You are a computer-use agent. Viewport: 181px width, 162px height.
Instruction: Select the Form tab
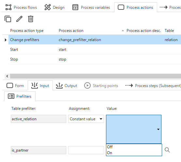15,86
